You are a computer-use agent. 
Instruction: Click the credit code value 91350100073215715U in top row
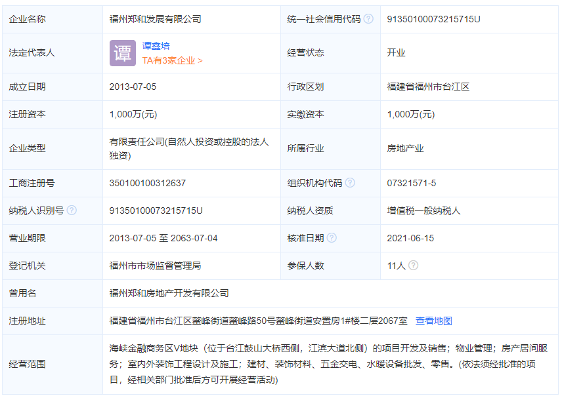pyautogui.click(x=434, y=19)
